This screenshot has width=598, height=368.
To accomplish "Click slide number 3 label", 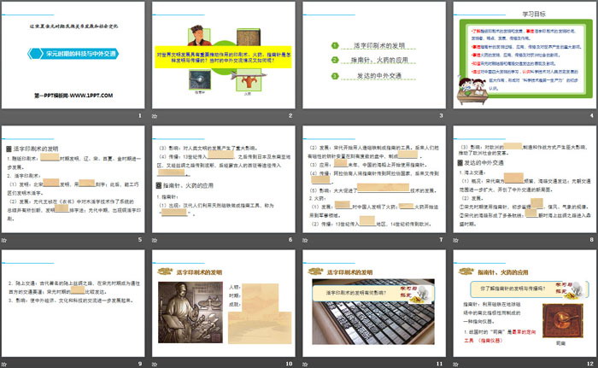I will coord(442,115).
